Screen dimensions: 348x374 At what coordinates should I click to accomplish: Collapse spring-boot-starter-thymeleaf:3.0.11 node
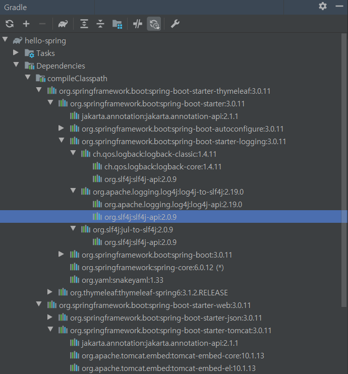tap(39, 90)
